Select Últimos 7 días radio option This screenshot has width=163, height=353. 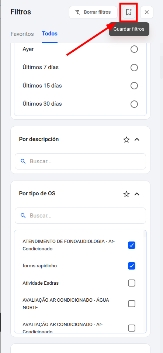click(x=134, y=68)
